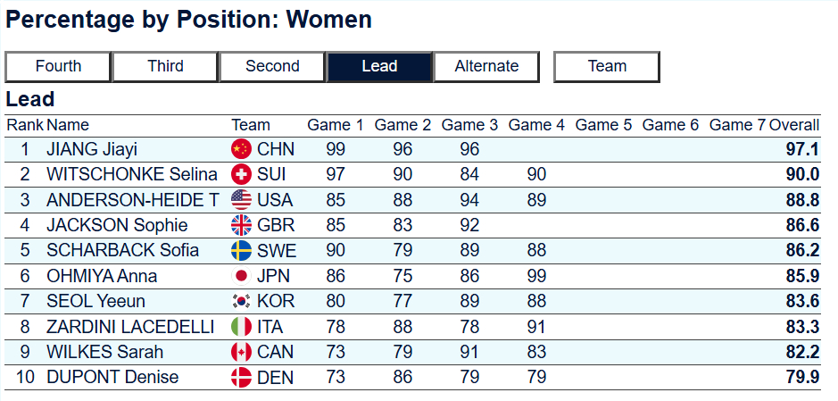Switch to the Fourth position tab
Viewport: 838px width, 401px height.
click(x=58, y=66)
